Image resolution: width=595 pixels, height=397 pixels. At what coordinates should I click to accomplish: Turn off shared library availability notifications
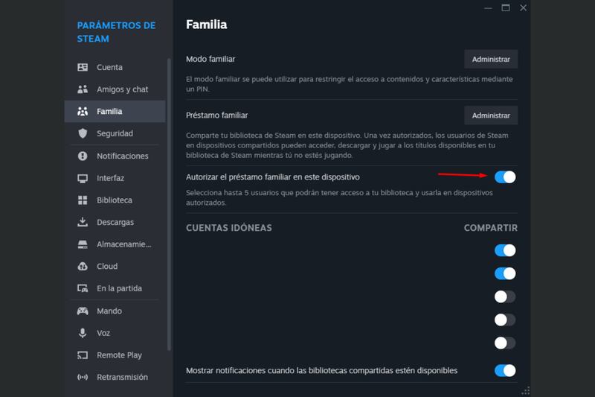(505, 370)
